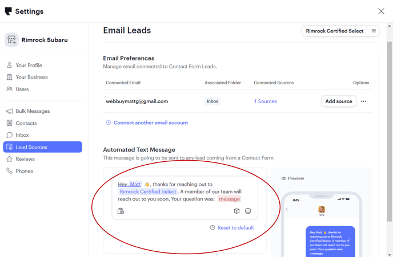Go to Inbox in sidebar
The height and width of the screenshot is (257, 393).
point(22,135)
